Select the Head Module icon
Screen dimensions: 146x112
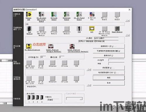[117, 29]
